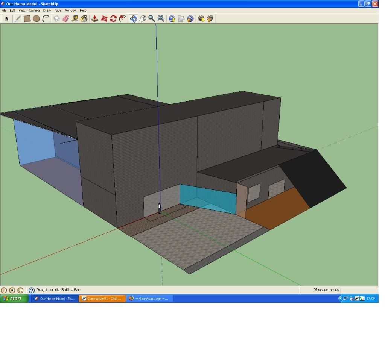Screen dimensions: 385x338
Task: Click the third circular status bar icon
Action: pos(20,290)
